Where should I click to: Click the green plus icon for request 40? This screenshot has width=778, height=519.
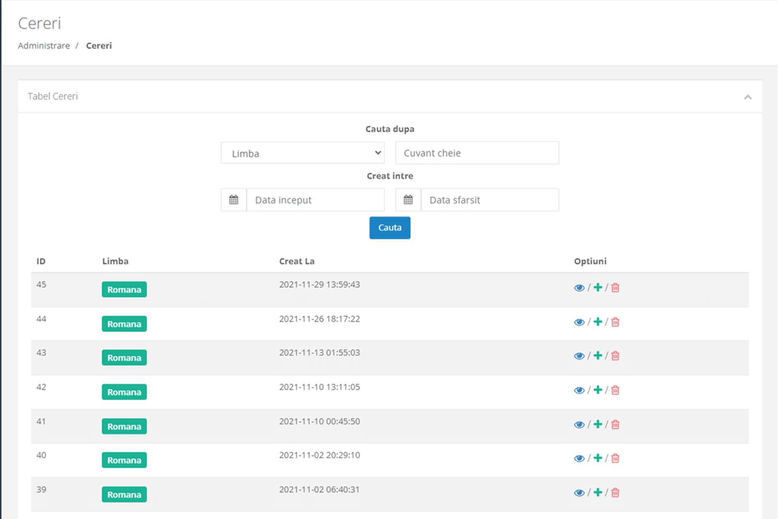coord(597,458)
